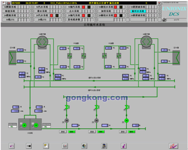Click the grey button under the first pump
The width and height of the screenshot is (188, 150).
click(x=63, y=132)
